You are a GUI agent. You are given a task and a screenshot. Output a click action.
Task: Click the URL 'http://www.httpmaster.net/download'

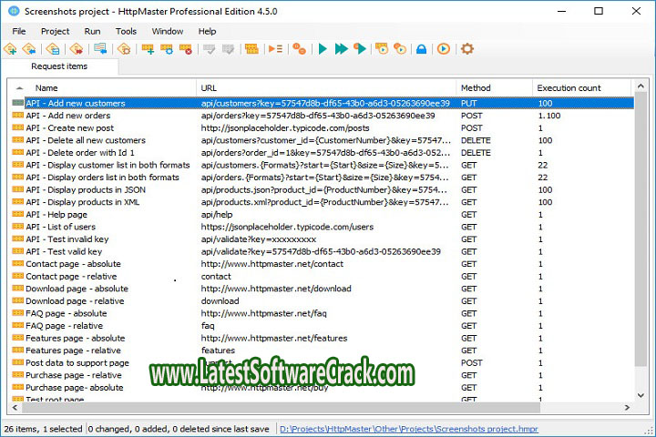point(276,289)
